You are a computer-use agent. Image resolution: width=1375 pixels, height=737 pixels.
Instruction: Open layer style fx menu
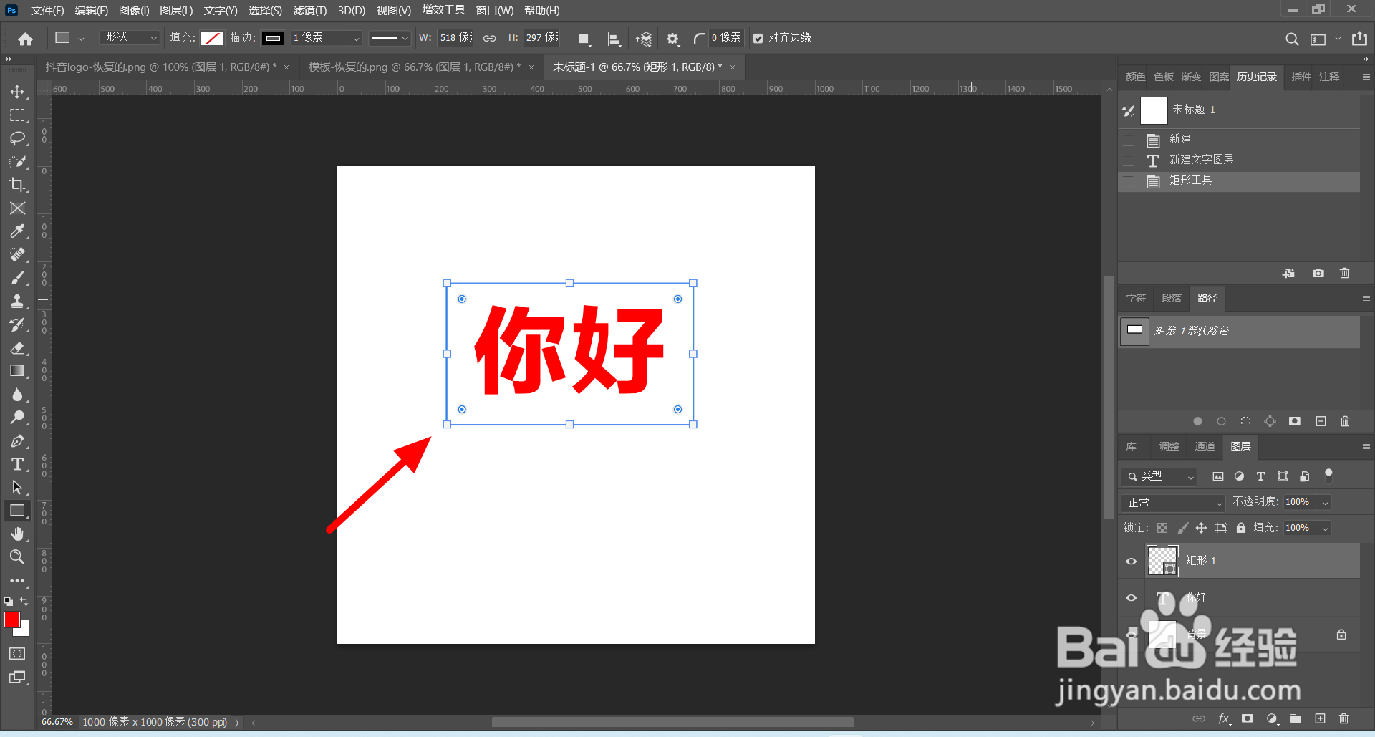(1224, 718)
